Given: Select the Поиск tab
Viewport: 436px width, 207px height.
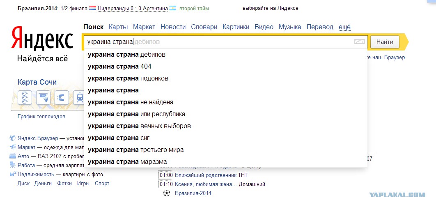Looking at the screenshot, I should [x=94, y=27].
